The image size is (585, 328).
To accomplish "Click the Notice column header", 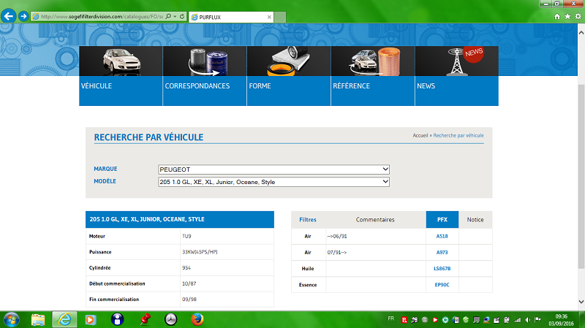I will click(475, 220).
